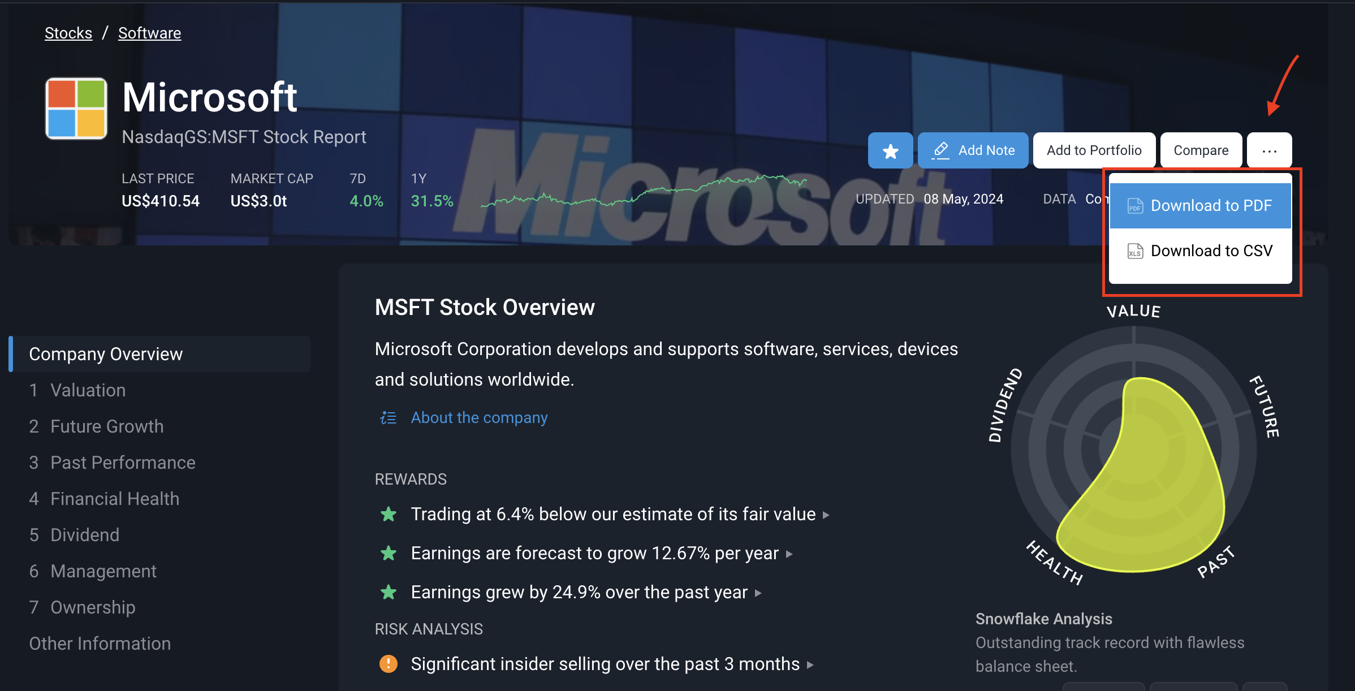Image resolution: width=1355 pixels, height=691 pixels.
Task: Go to Ownership section
Action: tap(93, 607)
